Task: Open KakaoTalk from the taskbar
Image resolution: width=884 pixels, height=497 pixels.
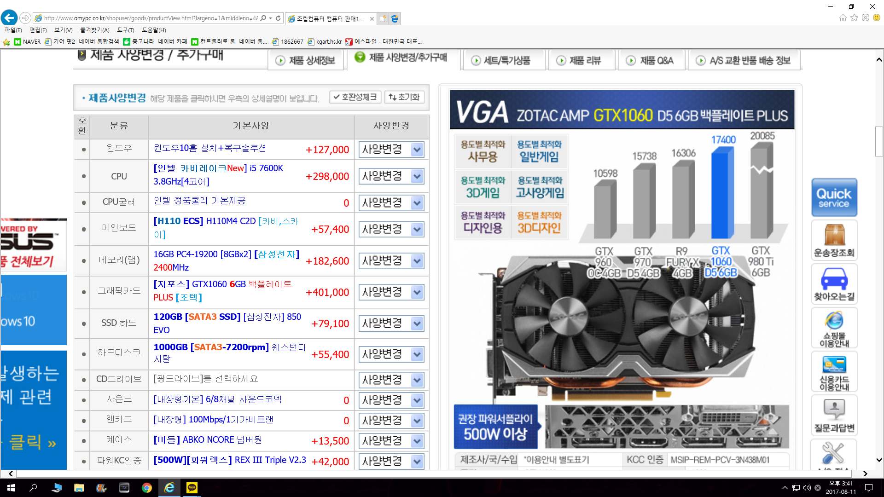Action: tap(192, 488)
